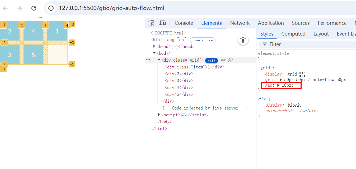
Task: Select the Layout sidebar tab
Action: click(321, 34)
